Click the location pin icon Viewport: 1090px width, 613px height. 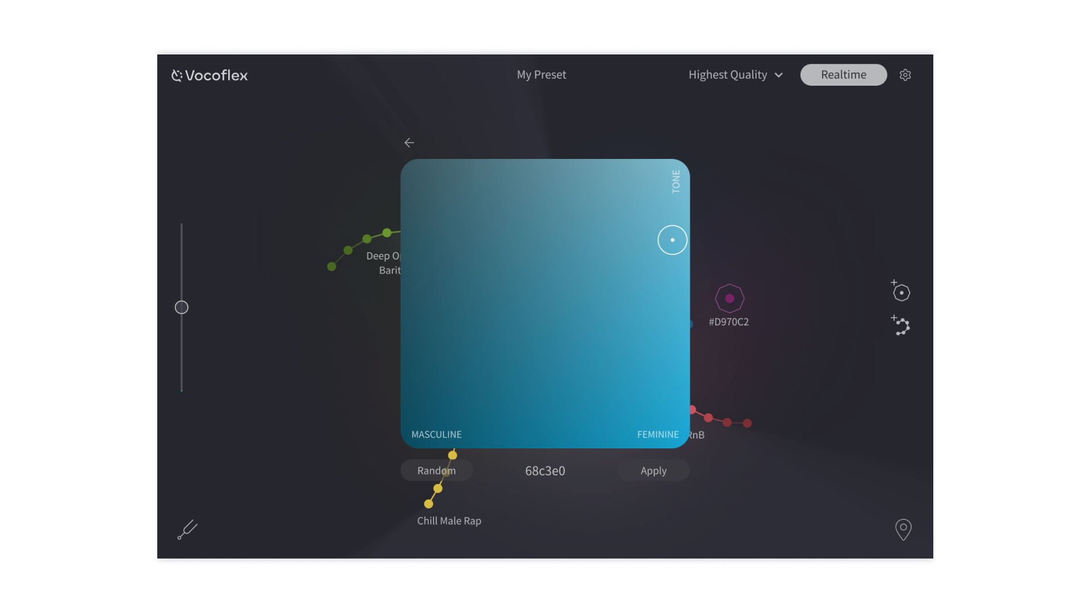click(x=903, y=529)
